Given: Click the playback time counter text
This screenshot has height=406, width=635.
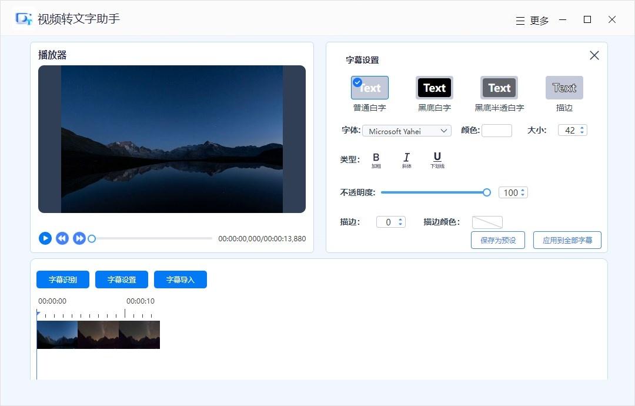Looking at the screenshot, I should pyautogui.click(x=262, y=239).
